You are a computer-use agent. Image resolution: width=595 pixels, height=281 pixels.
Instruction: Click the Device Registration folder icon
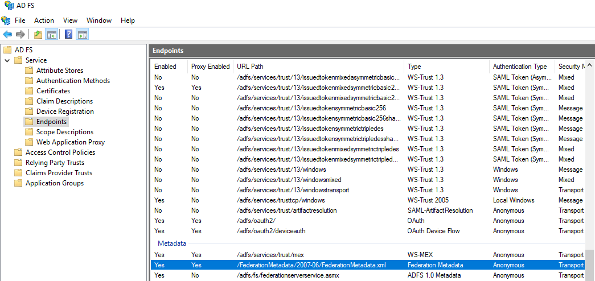click(29, 111)
